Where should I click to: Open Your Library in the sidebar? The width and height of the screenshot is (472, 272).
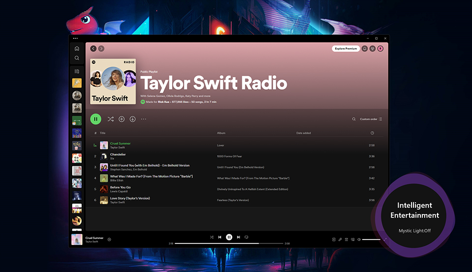(x=77, y=71)
